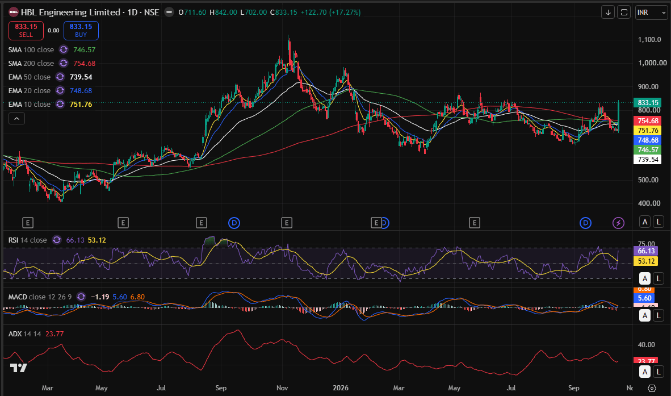Select the EMA 10 close legend label
The image size is (671, 396).
(29, 104)
